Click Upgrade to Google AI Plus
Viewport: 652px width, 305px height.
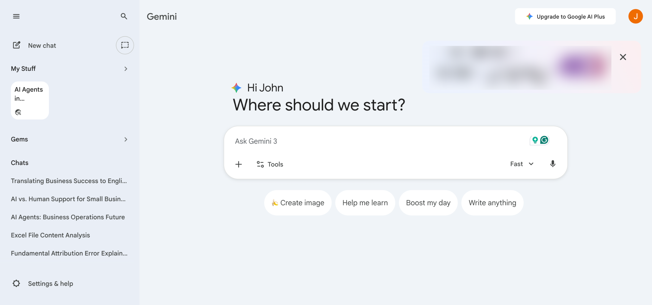click(565, 17)
